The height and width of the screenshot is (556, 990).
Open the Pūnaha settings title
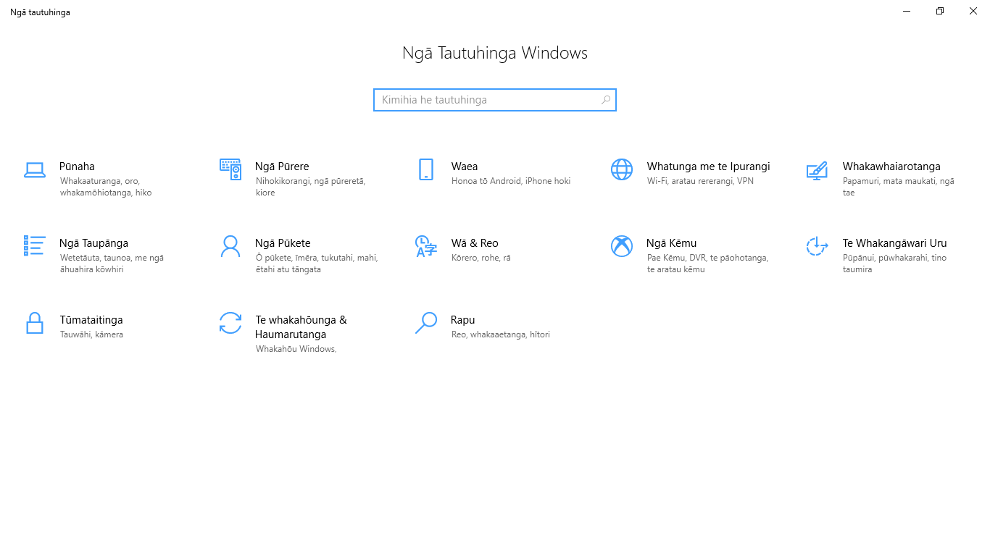point(77,167)
